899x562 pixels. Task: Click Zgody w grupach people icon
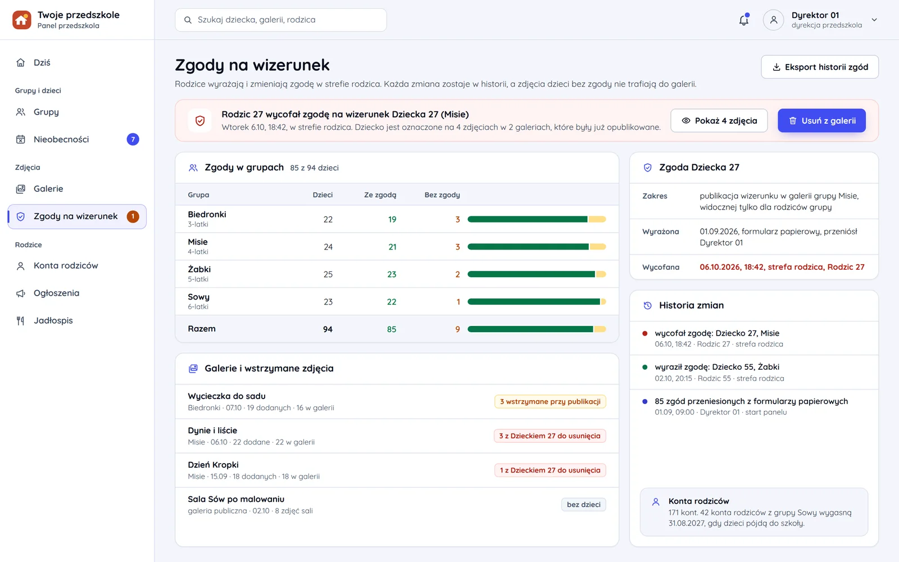coord(193,167)
